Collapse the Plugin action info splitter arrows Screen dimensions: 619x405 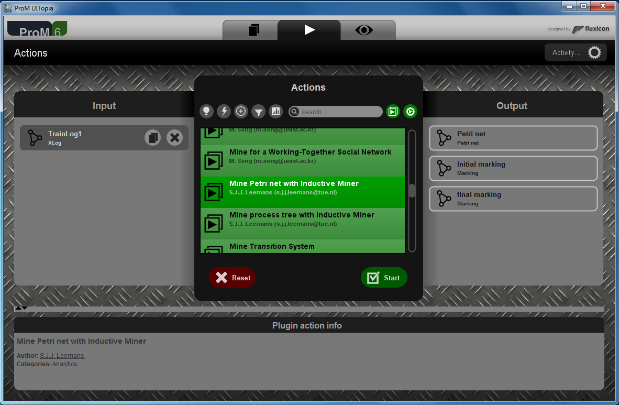[x=21, y=308]
